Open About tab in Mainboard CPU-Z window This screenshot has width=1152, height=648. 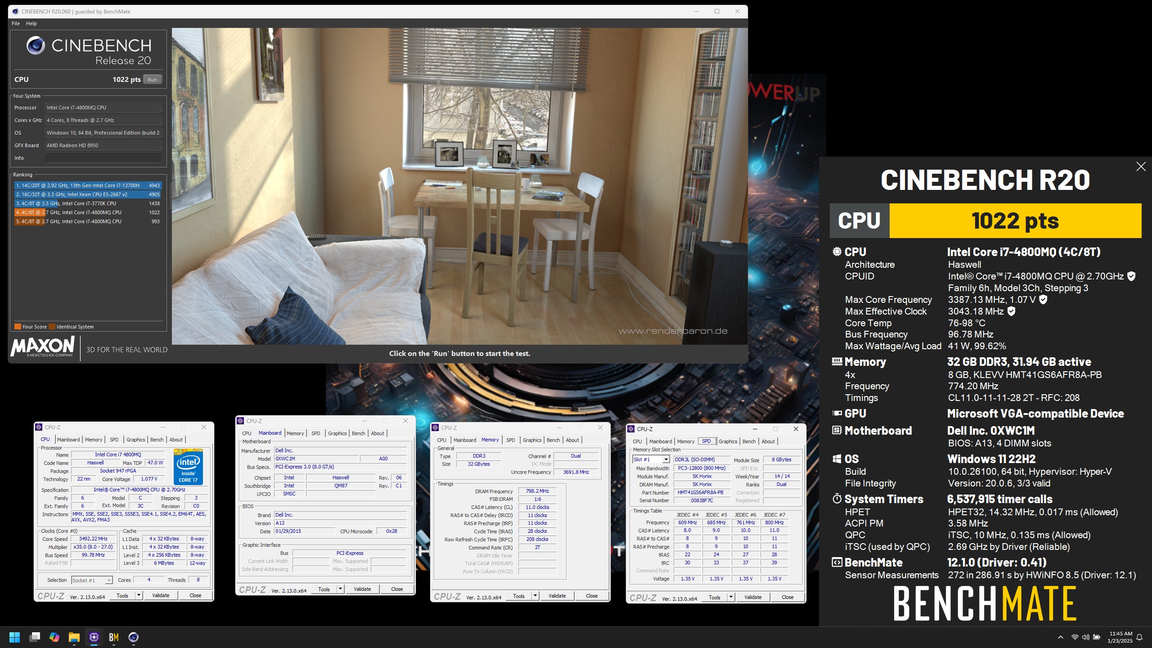378,433
